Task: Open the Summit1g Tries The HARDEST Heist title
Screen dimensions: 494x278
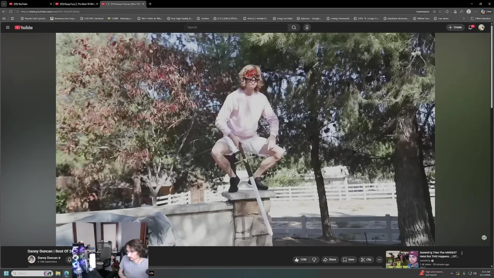Action: pos(439,254)
